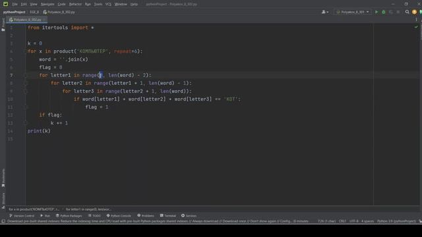
Task: Open the yellow IDE updates icon
Action: 414,12
